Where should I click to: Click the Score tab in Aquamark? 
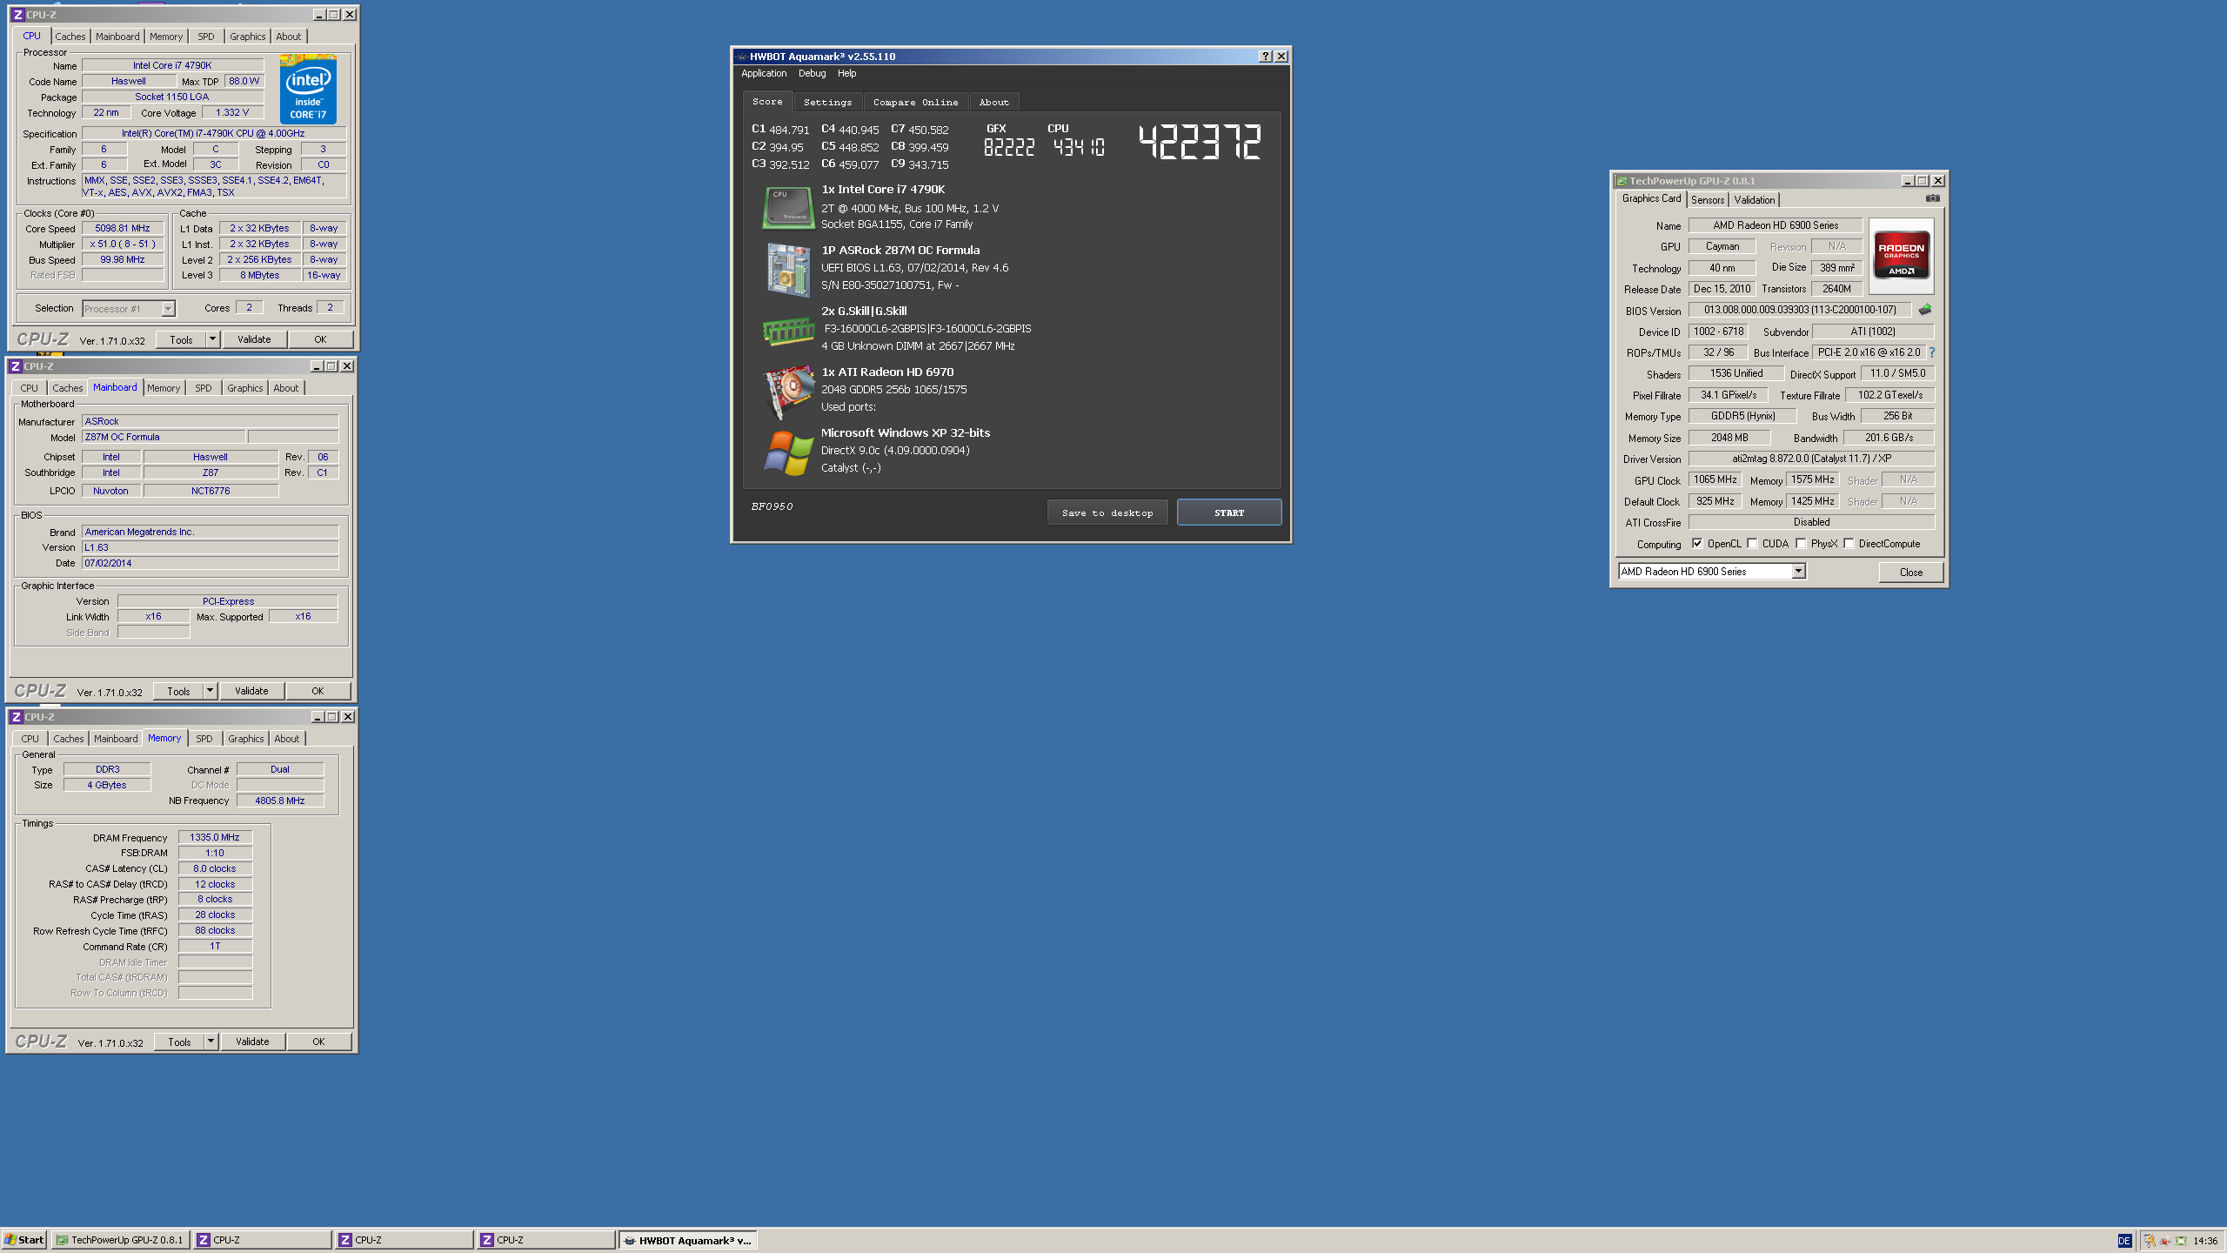[x=767, y=102]
